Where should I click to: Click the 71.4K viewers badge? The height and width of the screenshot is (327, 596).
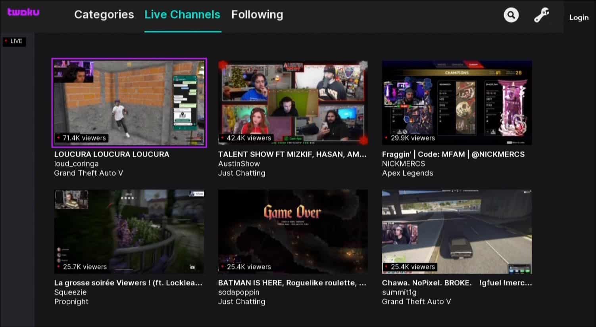click(81, 138)
